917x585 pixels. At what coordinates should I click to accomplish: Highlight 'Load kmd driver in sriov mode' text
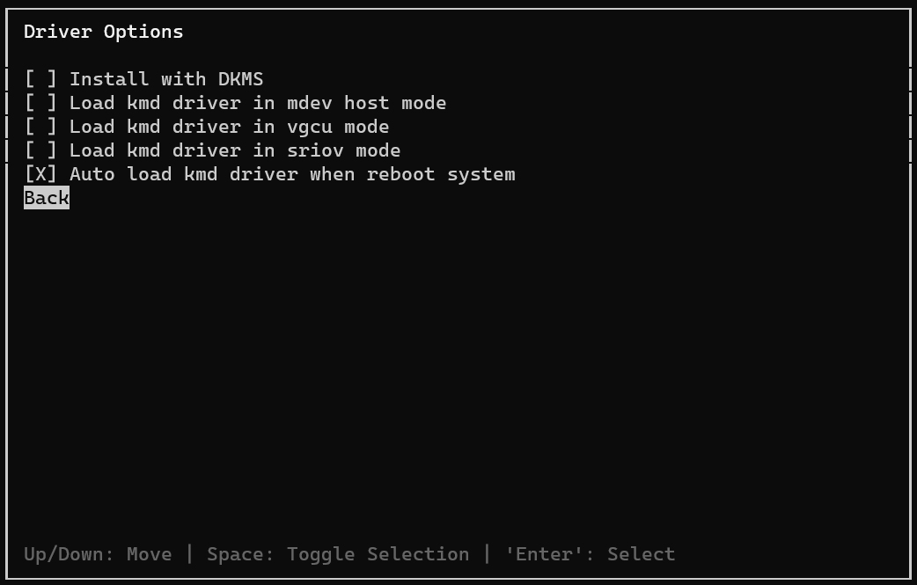click(x=235, y=150)
